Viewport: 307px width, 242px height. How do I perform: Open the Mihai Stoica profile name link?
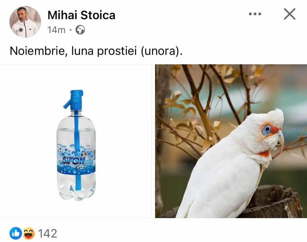coord(81,15)
